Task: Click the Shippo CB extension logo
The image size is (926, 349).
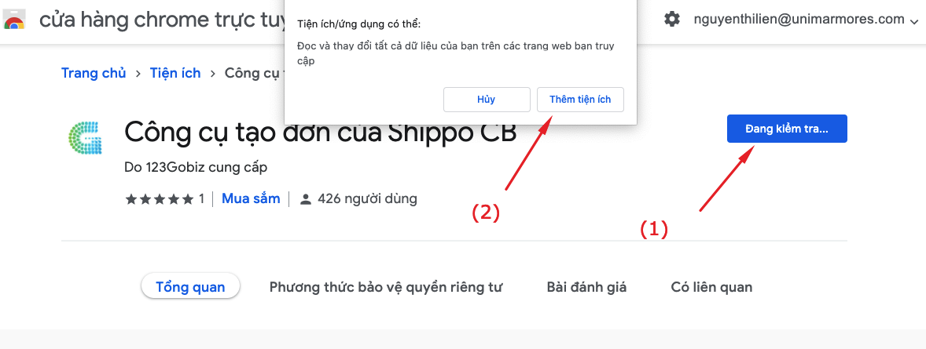Action: (85, 138)
